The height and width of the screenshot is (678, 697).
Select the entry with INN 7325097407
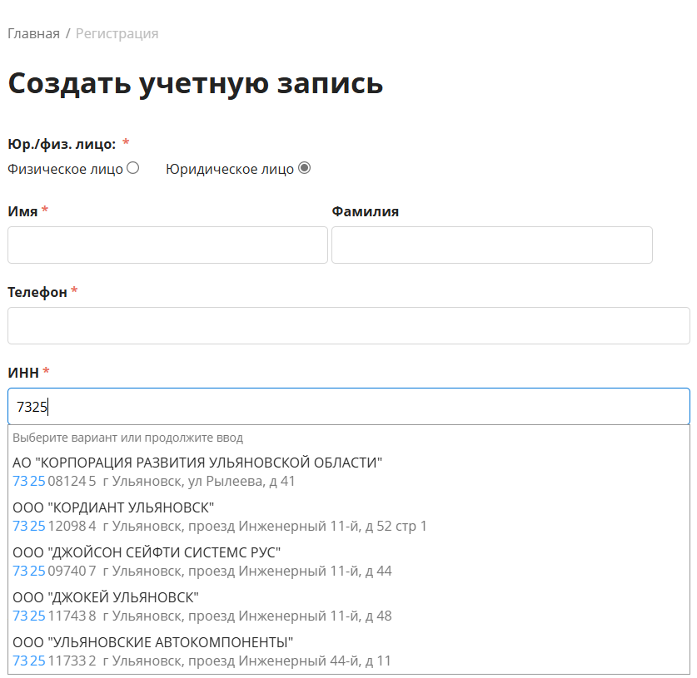point(349,562)
